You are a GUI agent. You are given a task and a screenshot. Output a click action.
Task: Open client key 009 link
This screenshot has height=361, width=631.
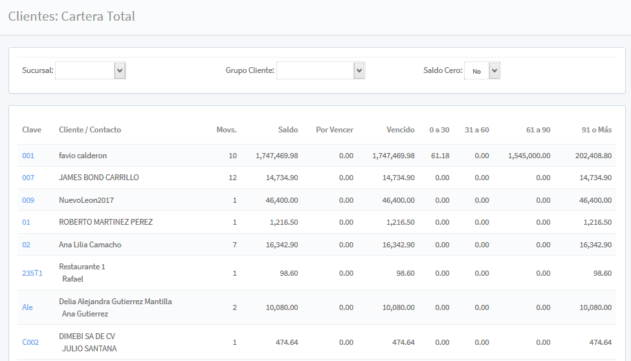point(28,200)
